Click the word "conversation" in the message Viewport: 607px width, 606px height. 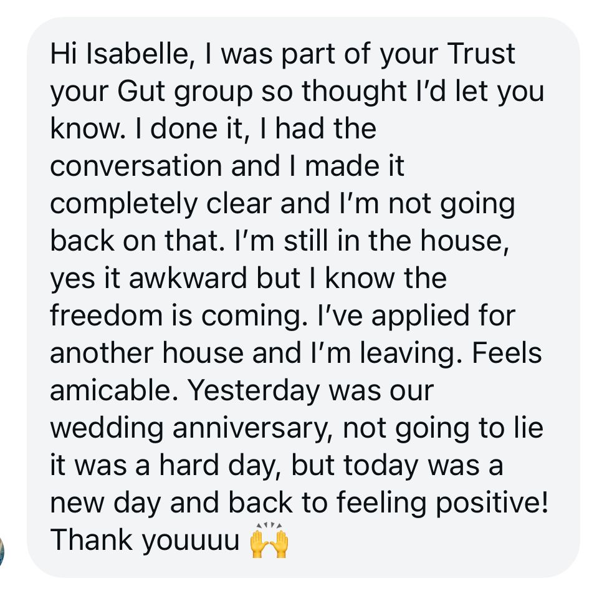136,166
